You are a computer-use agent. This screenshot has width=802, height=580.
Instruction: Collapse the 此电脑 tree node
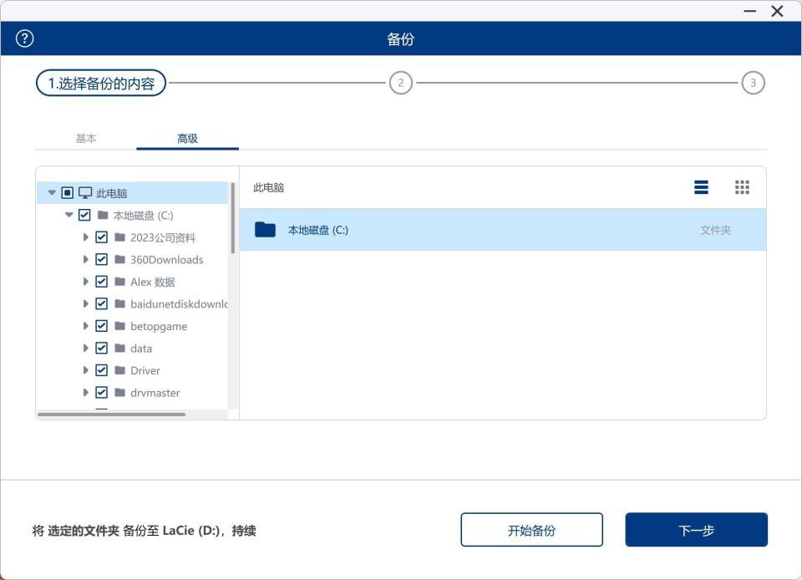point(52,193)
